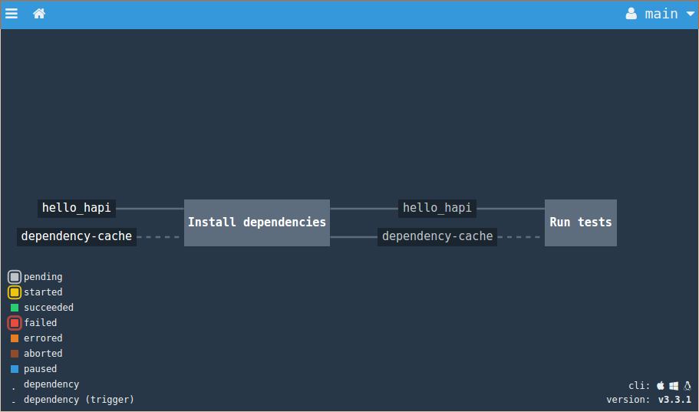Viewport: 699px width, 412px height.
Task: Click the 'started' legend text
Action: pyautogui.click(x=43, y=292)
